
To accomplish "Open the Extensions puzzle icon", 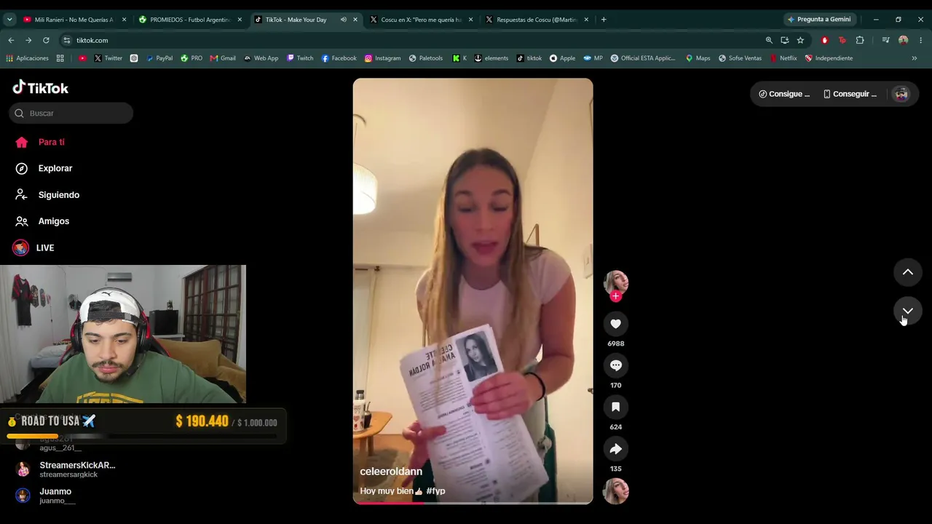I will click(860, 40).
